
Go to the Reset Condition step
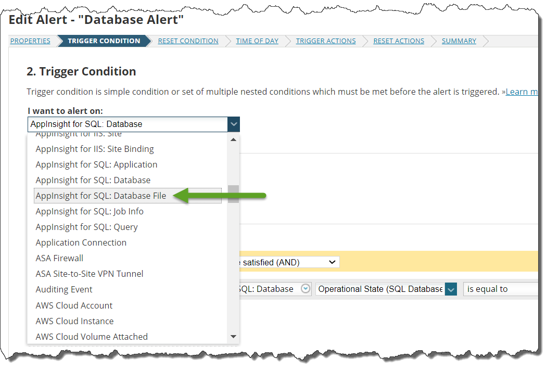[188, 41]
